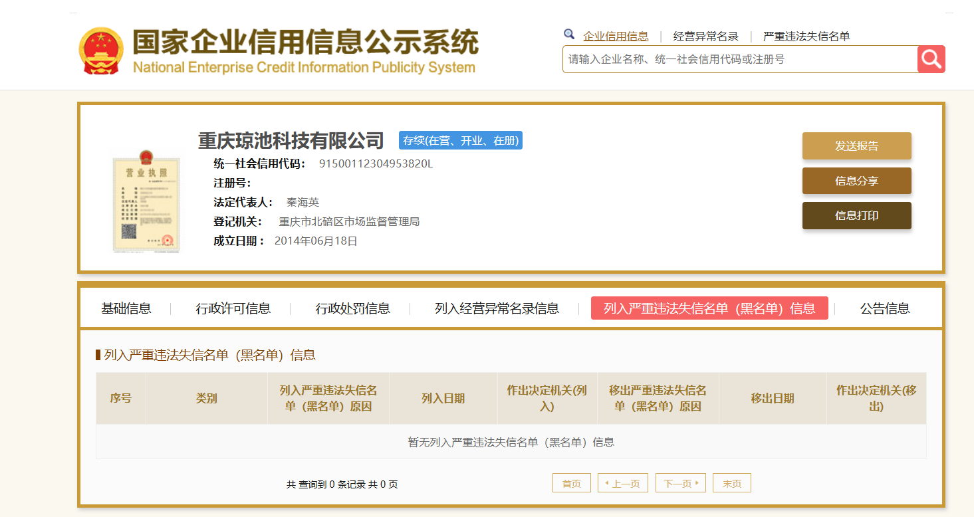
Task: Click the 信息打印 button
Action: pyautogui.click(x=857, y=215)
